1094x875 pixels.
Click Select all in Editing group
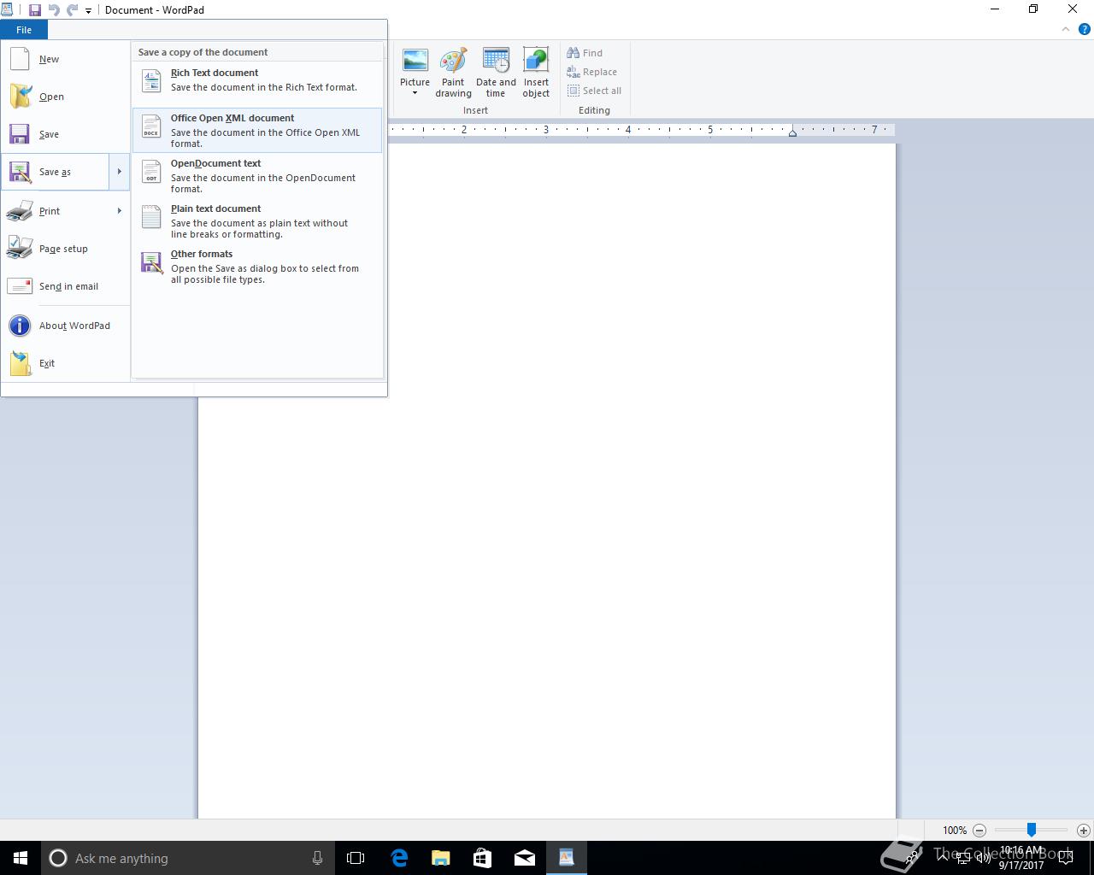594,91
